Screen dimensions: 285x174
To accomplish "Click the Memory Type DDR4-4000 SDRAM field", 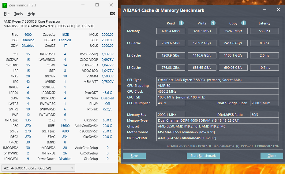I will [218, 120].
